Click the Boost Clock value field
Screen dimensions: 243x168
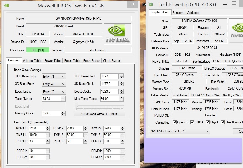109,91
